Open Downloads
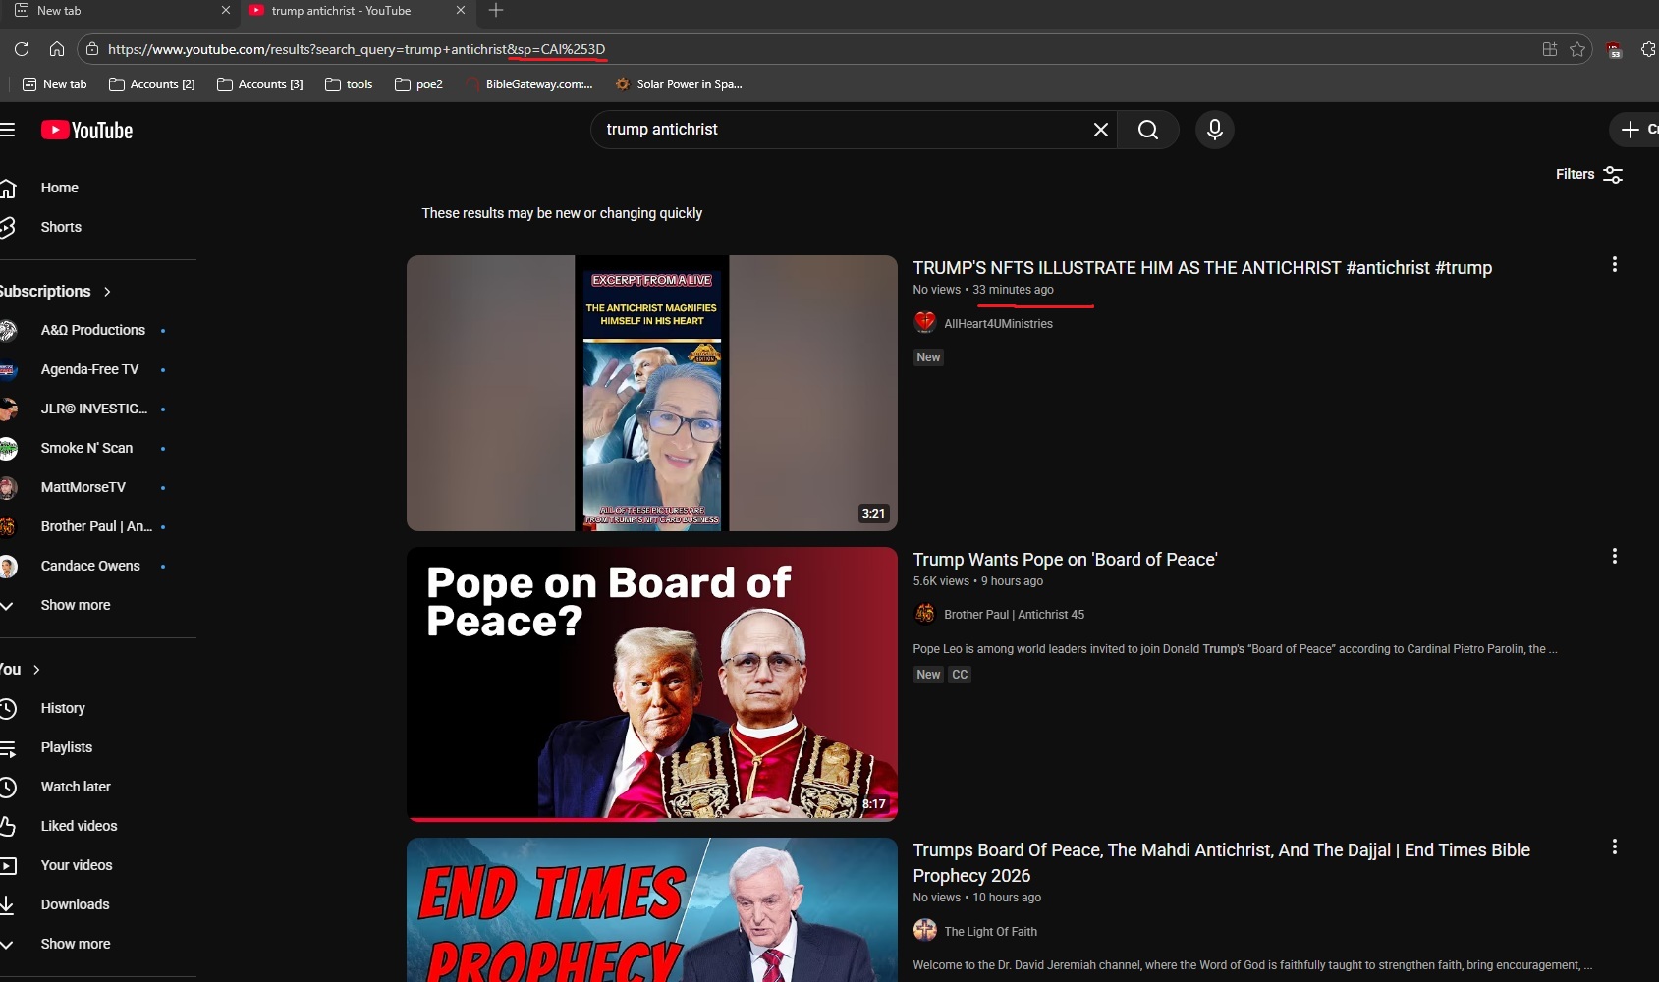 click(75, 904)
